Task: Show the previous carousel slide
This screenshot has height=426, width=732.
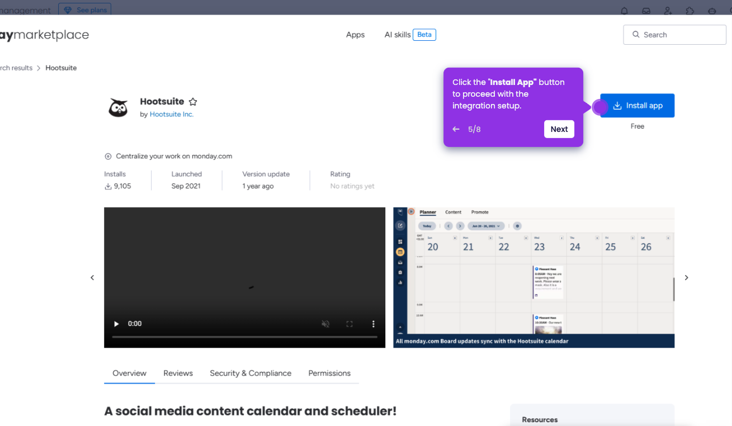Action: (92, 278)
